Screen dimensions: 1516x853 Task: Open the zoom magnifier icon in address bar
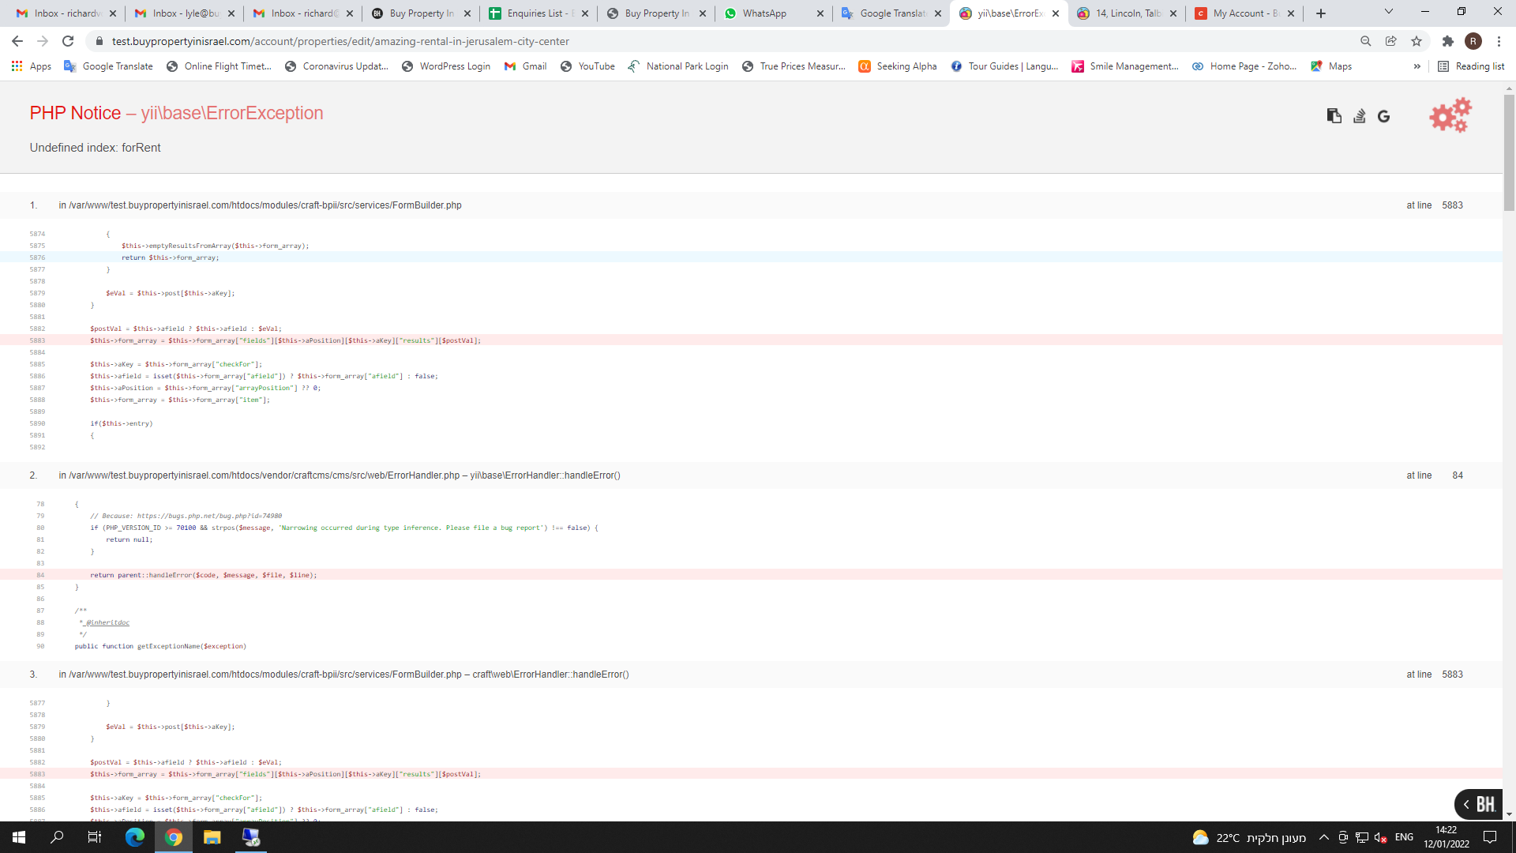tap(1366, 41)
